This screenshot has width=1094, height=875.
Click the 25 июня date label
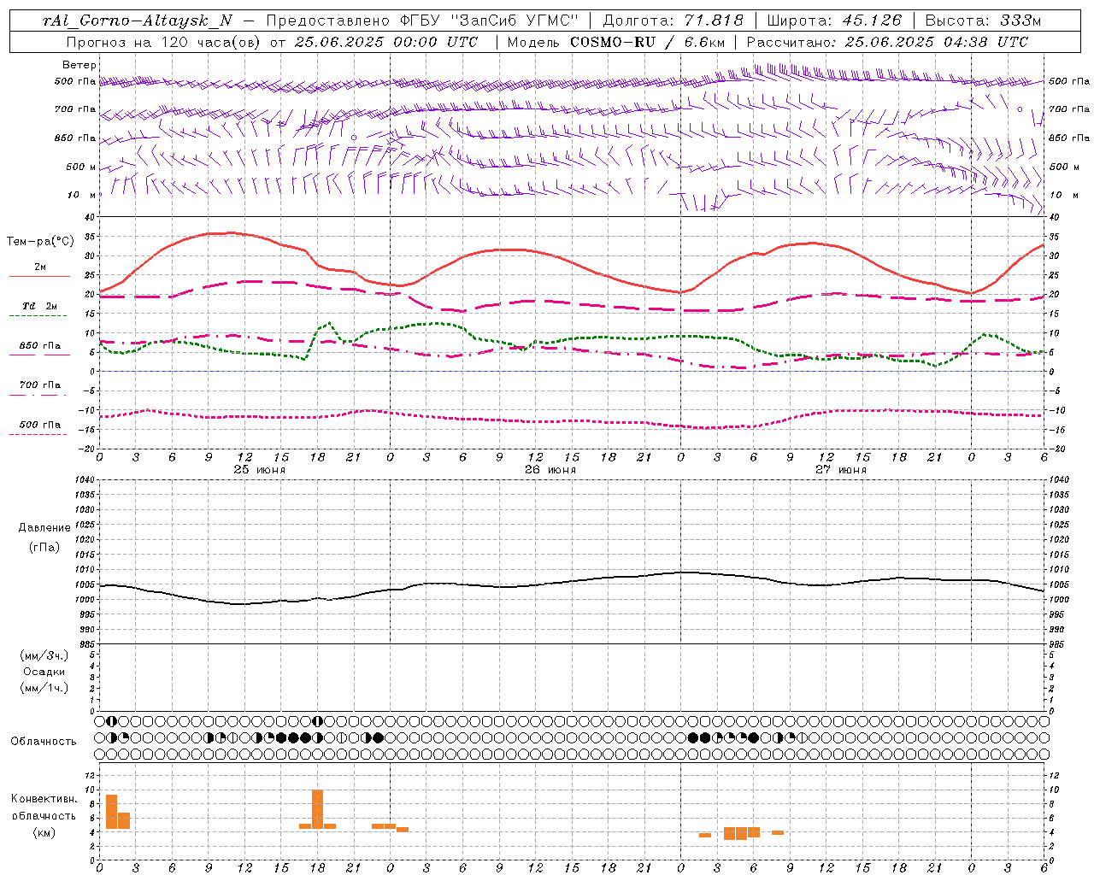click(x=260, y=470)
